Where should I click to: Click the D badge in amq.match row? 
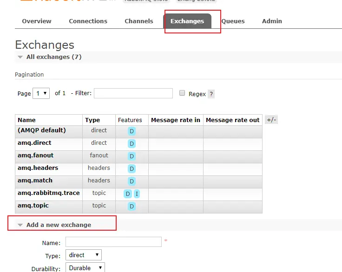click(x=132, y=181)
